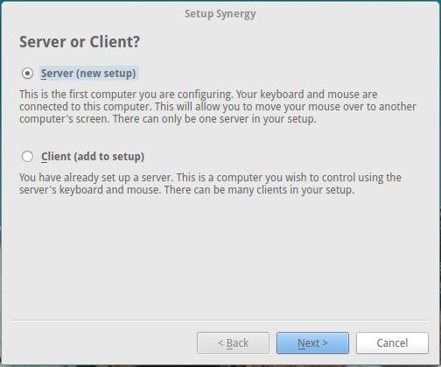Click the underlined 'B' in Back button
This screenshot has width=441, height=367.
click(x=230, y=343)
